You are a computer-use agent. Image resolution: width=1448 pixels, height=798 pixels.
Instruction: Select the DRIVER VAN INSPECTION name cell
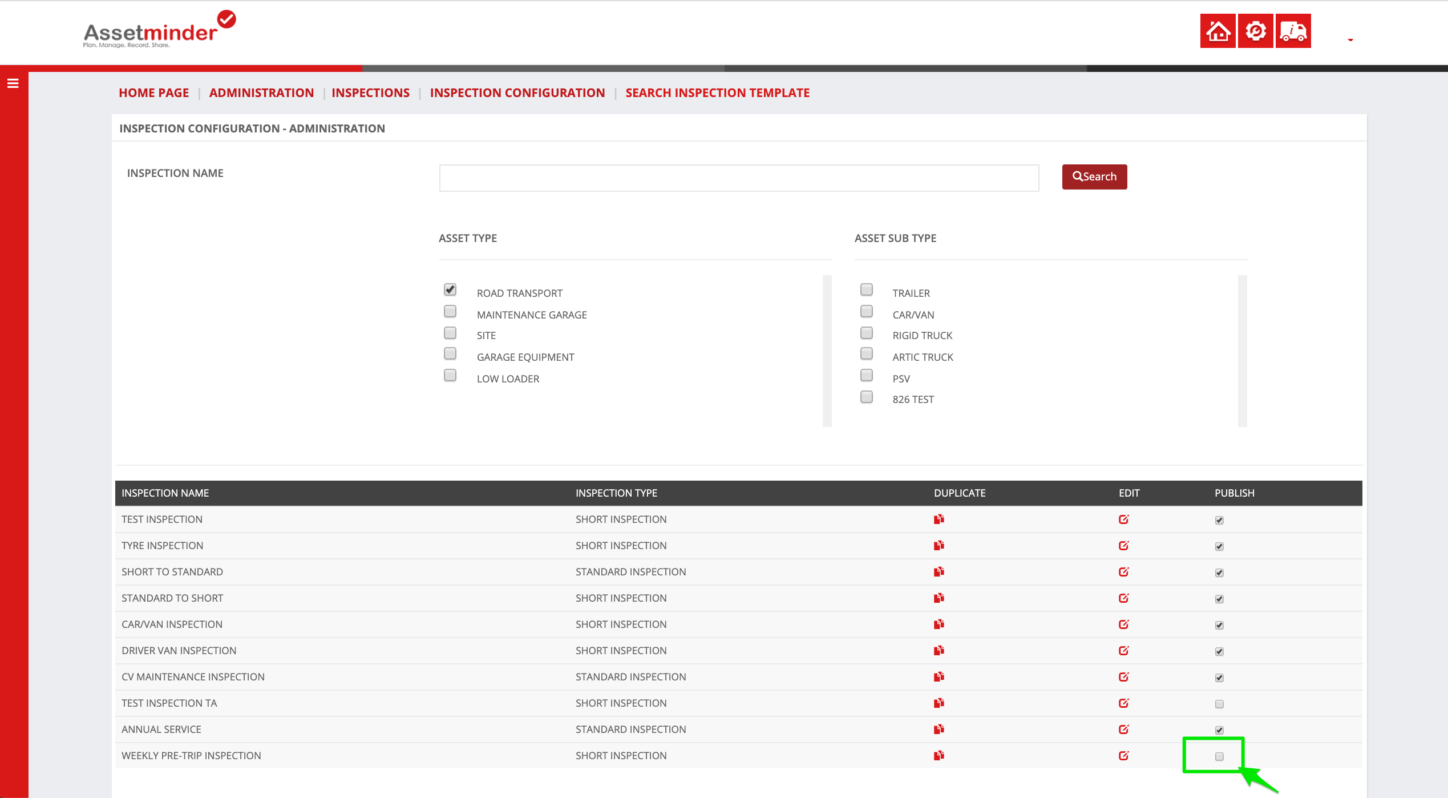pos(179,650)
